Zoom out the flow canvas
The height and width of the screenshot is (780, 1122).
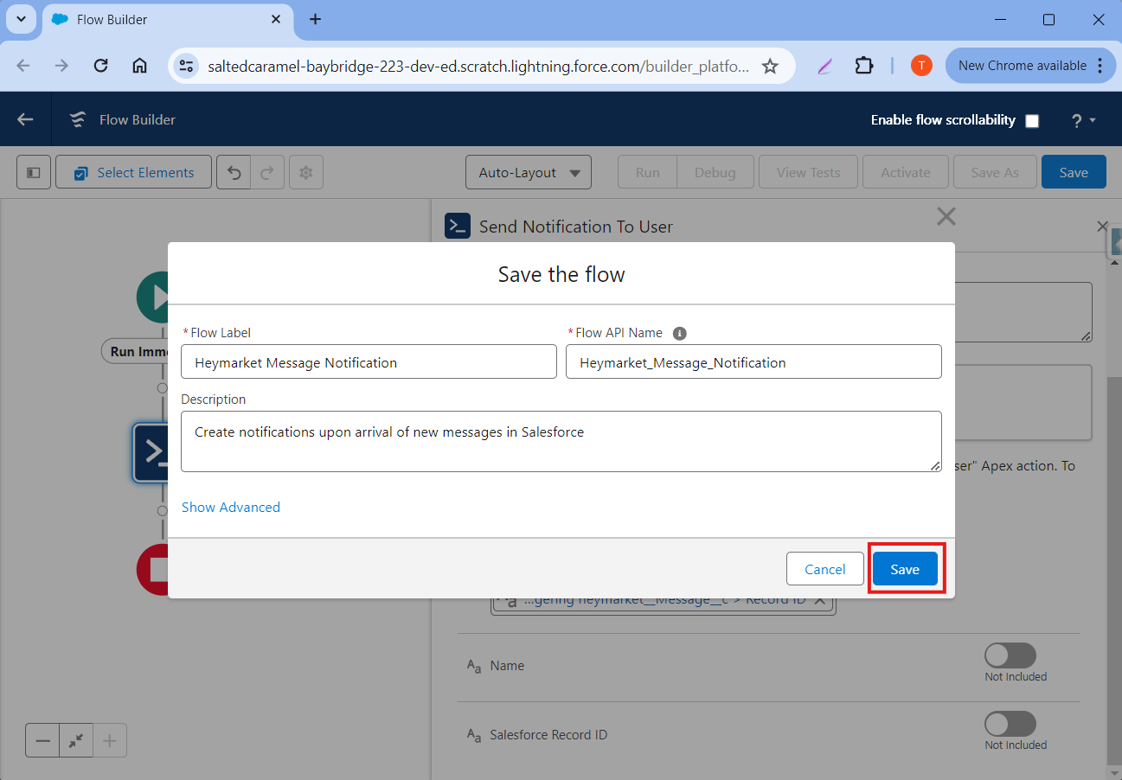point(42,740)
